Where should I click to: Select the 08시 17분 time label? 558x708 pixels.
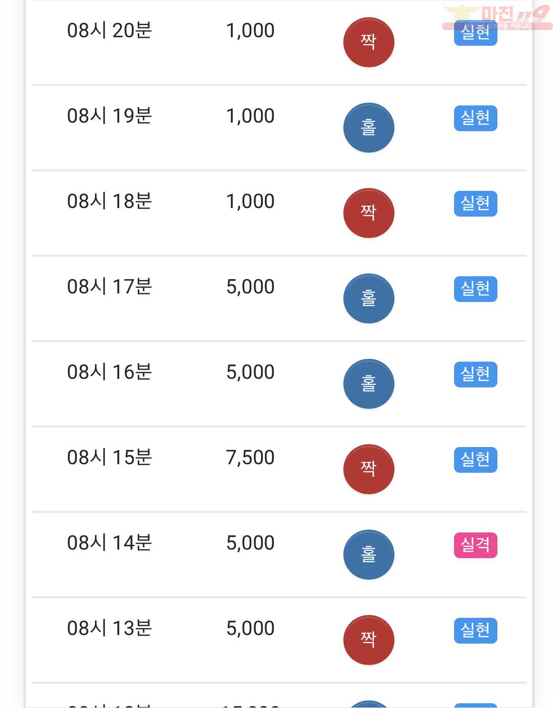[x=110, y=287]
